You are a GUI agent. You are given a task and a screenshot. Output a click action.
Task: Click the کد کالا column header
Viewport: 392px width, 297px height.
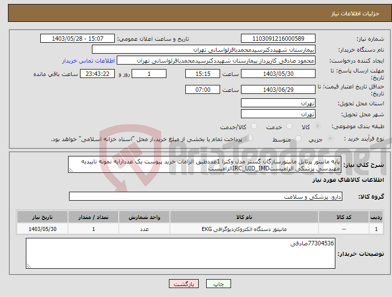[344, 217]
